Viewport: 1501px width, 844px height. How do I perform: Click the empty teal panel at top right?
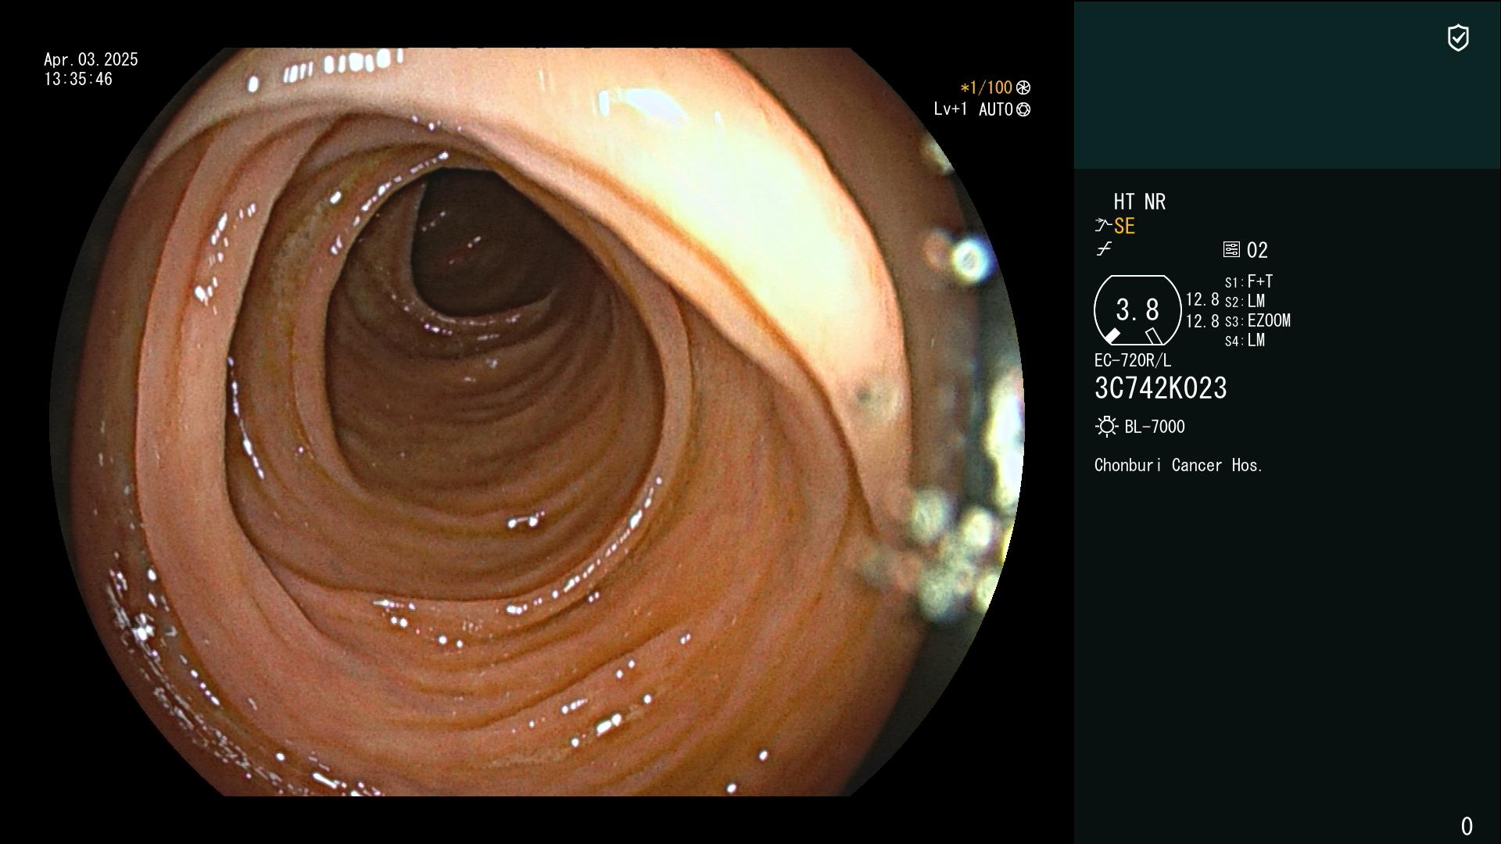(x=1288, y=84)
